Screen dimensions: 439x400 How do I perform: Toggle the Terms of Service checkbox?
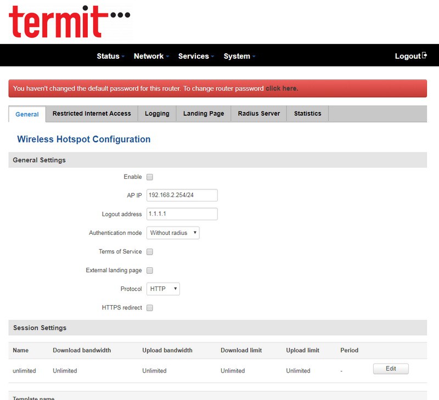click(150, 252)
